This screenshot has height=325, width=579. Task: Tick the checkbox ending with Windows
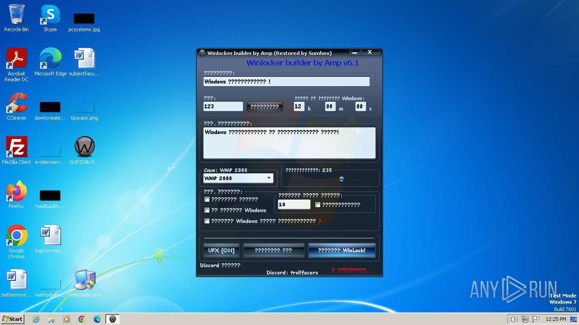click(x=207, y=210)
